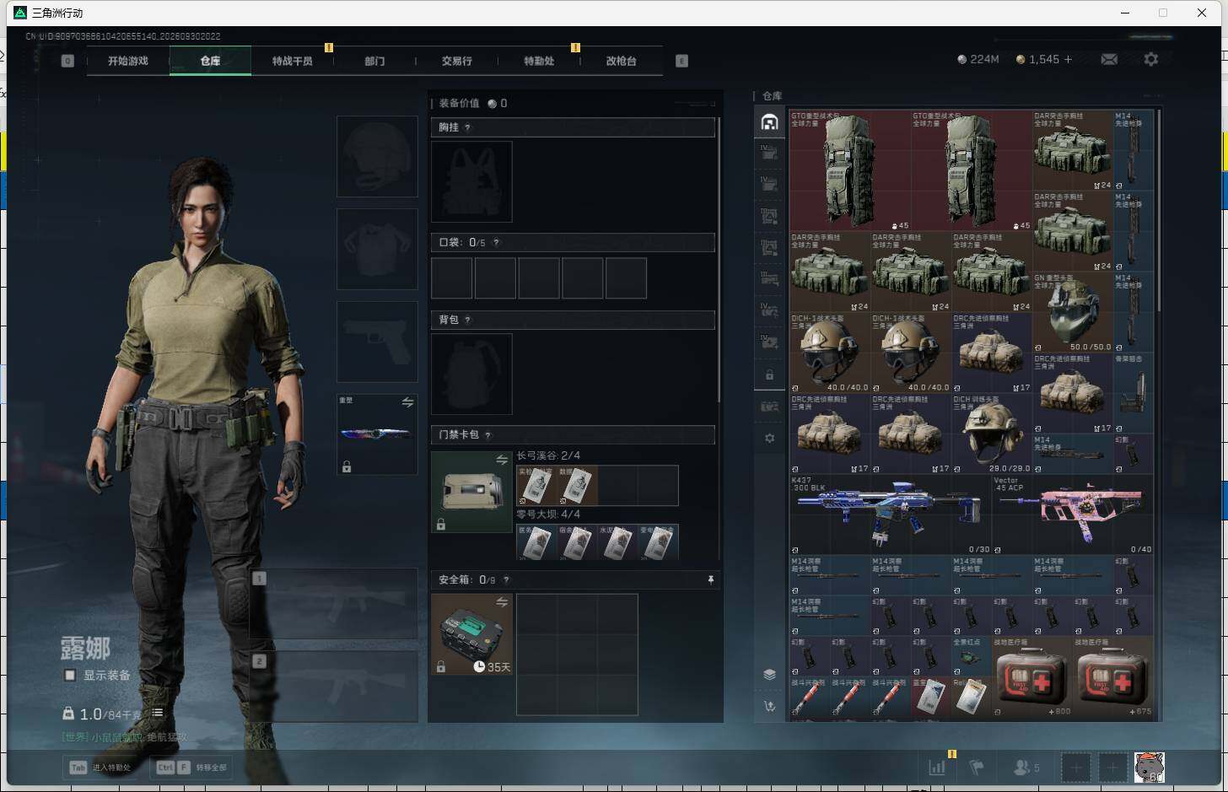Click the stack layers sort icon

coord(769,674)
